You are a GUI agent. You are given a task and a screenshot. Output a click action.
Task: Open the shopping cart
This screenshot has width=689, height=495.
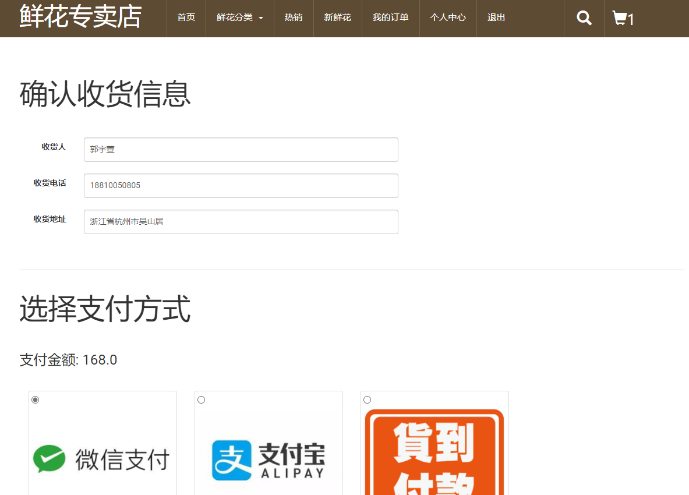[x=621, y=17]
